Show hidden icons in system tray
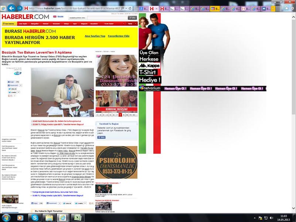 [x=255, y=218]
